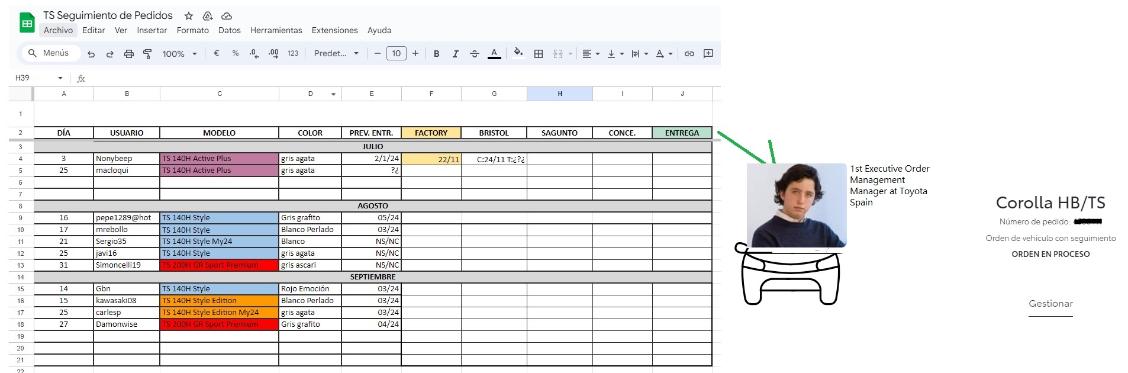Star the TS Seguimiento de Pedidos document
This screenshot has width=1128, height=373.
(x=189, y=16)
